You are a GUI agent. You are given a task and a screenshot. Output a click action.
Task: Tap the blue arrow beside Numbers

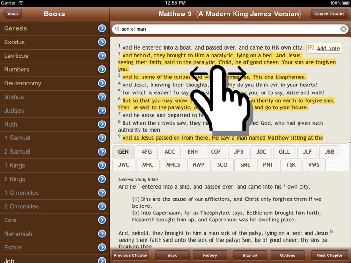click(102, 69)
